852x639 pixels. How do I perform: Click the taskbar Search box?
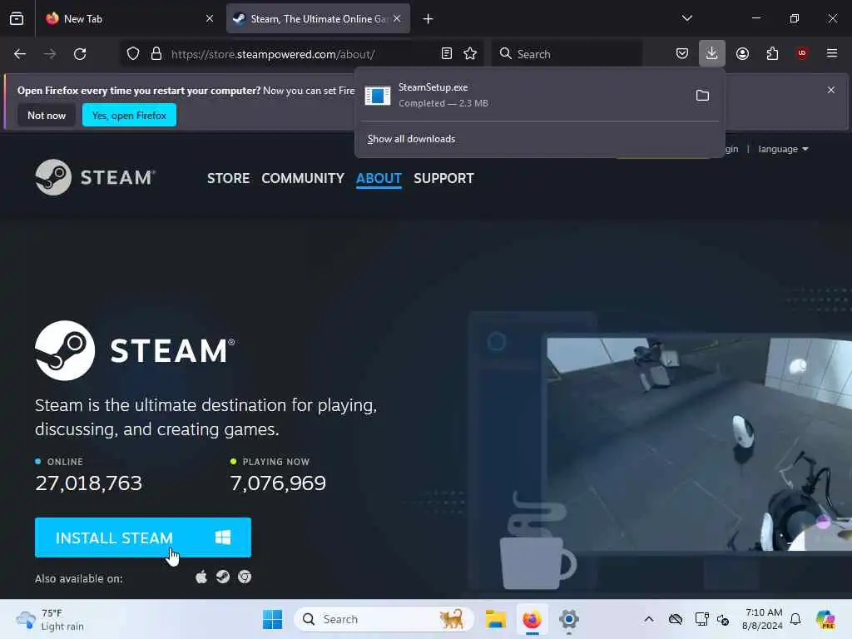(384, 619)
